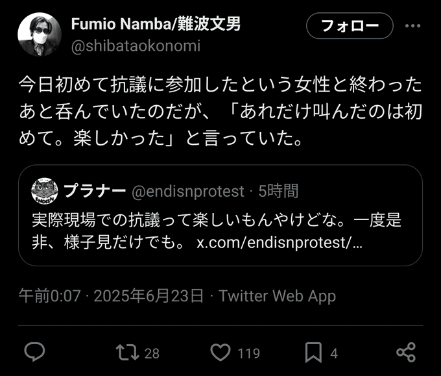441x376 pixels.
Task: Click the Twitter Web App source label
Action: 277,296
